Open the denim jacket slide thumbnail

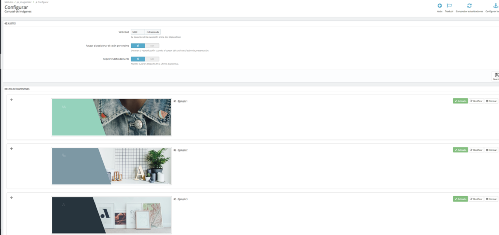coord(111,117)
